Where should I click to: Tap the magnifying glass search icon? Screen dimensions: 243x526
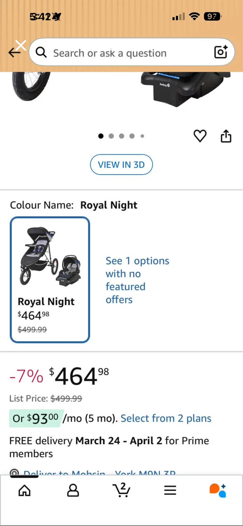[x=41, y=53]
